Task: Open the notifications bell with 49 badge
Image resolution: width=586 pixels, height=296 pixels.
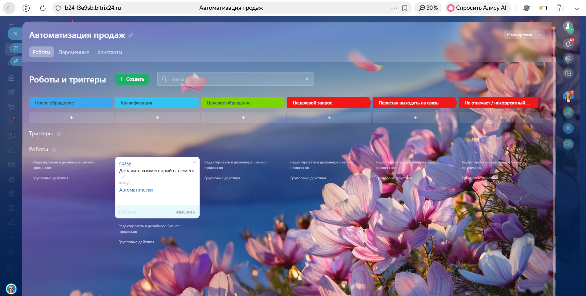Action: [568, 44]
